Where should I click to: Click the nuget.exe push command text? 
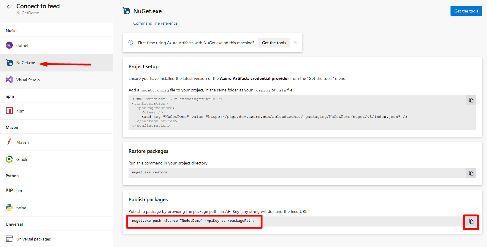[x=193, y=221]
